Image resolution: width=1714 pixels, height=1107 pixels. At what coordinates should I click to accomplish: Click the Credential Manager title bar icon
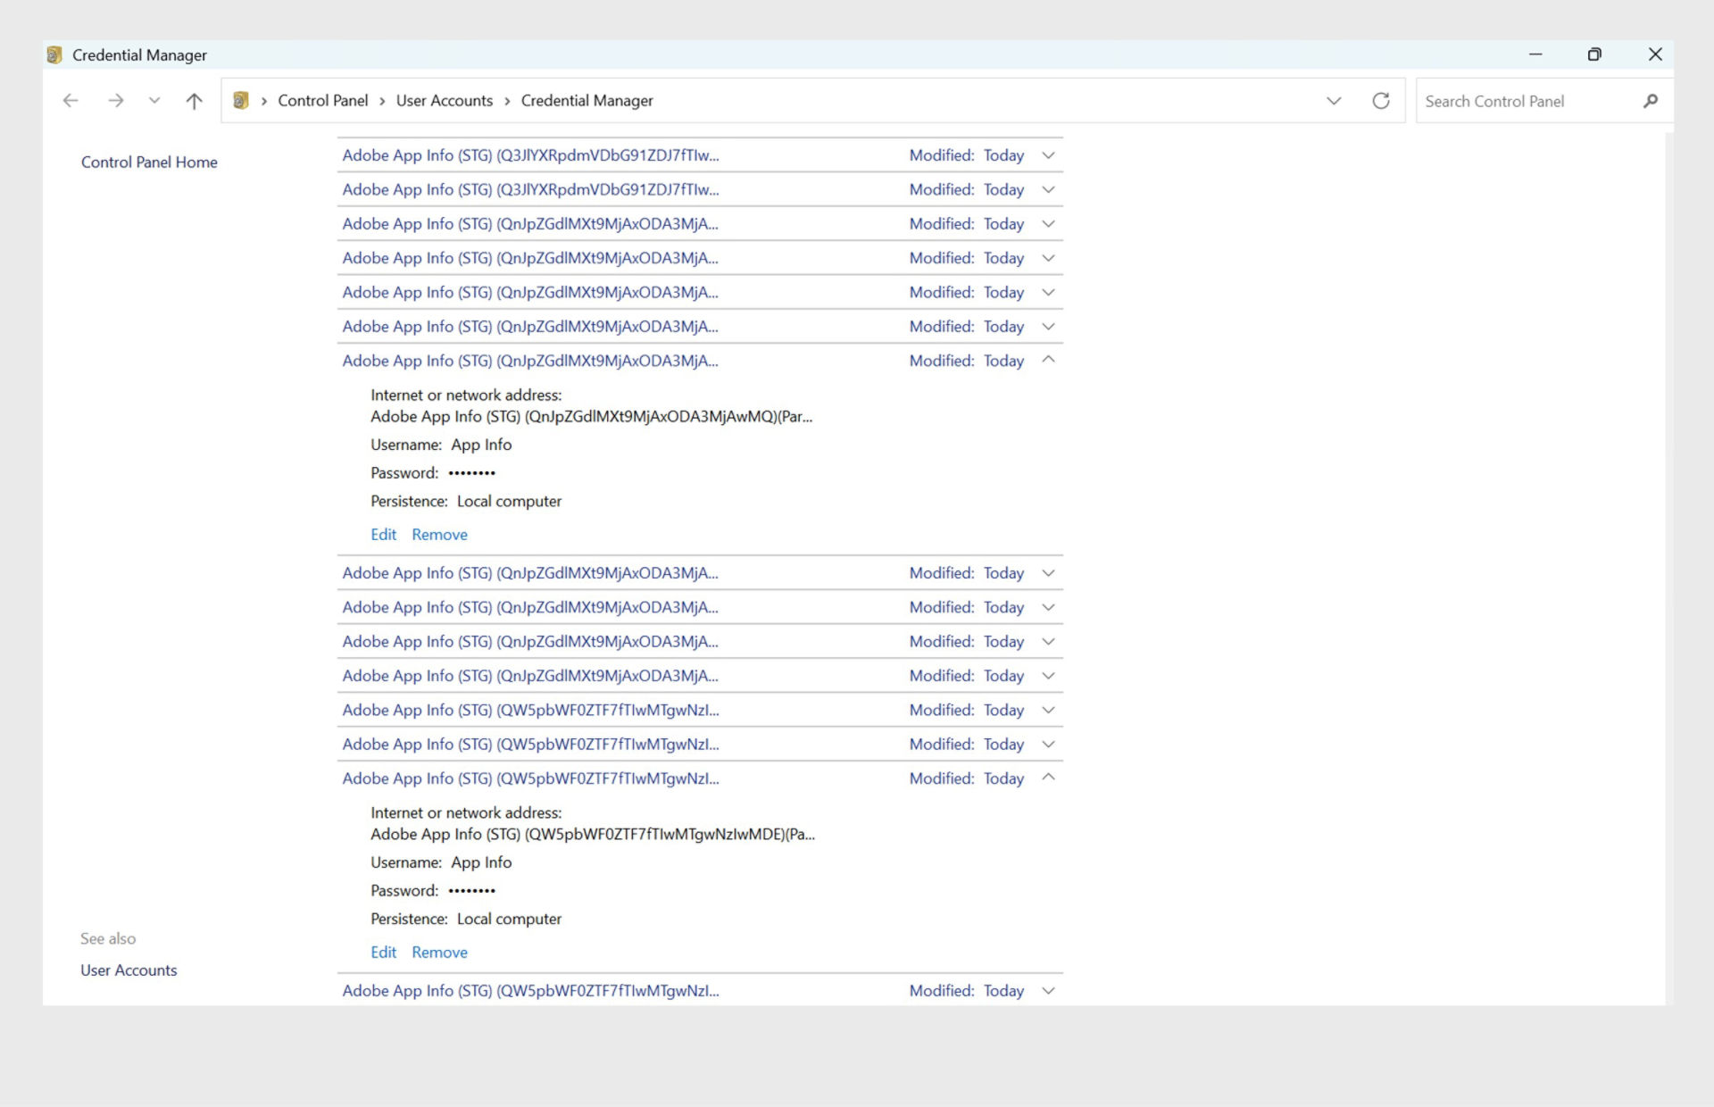(x=54, y=54)
